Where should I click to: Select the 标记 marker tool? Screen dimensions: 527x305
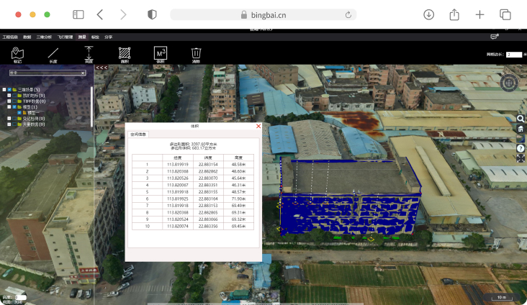(17, 53)
